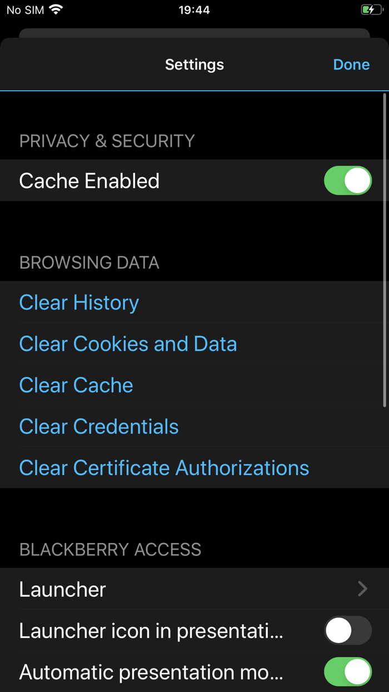The height and width of the screenshot is (692, 389).
Task: Tap the BROWSING DATA section header
Action: click(x=89, y=262)
